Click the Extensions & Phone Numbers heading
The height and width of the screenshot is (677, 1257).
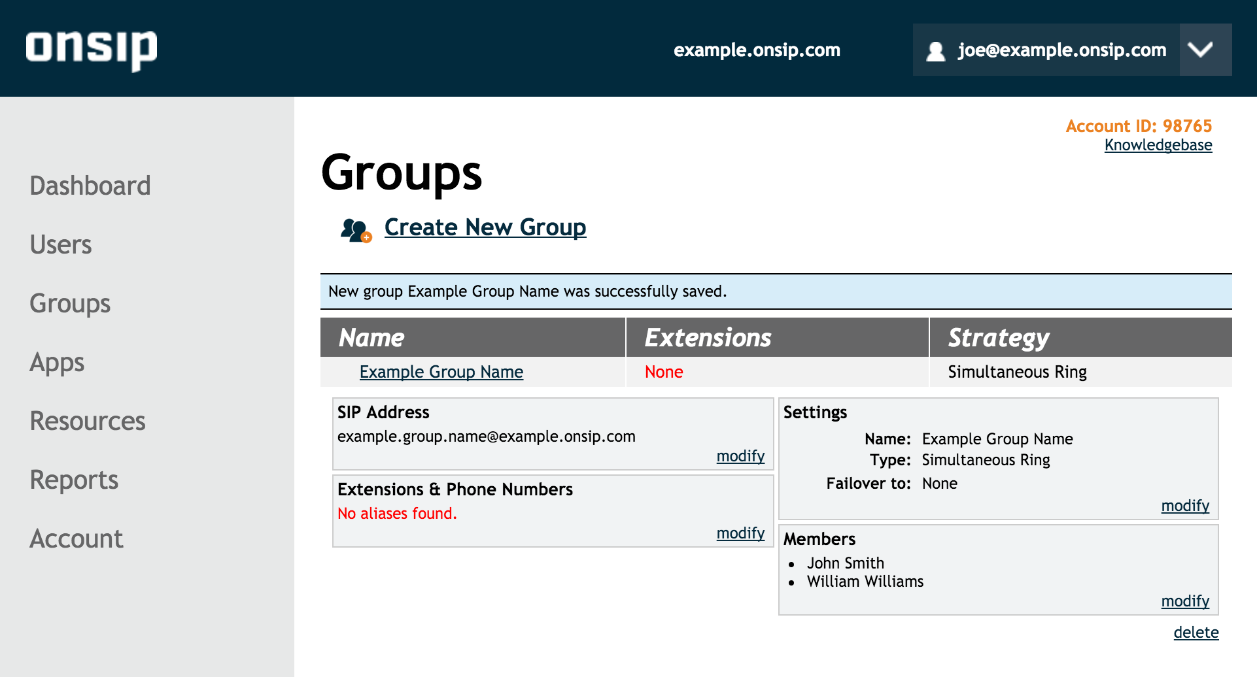pyautogui.click(x=455, y=489)
